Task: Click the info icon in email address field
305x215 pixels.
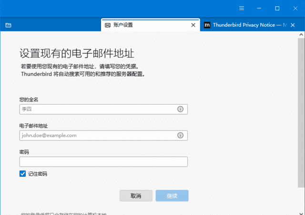Action: click(x=180, y=135)
